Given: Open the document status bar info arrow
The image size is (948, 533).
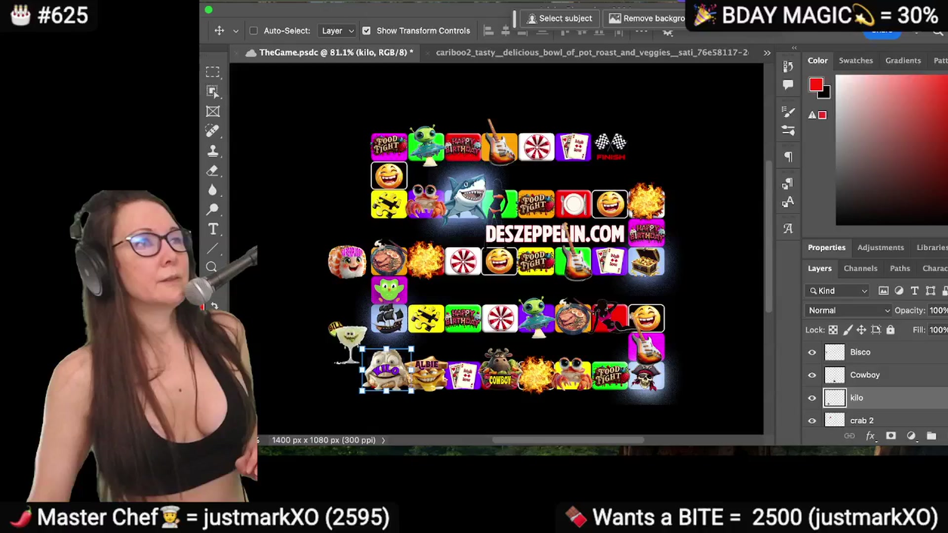Looking at the screenshot, I should coord(383,440).
